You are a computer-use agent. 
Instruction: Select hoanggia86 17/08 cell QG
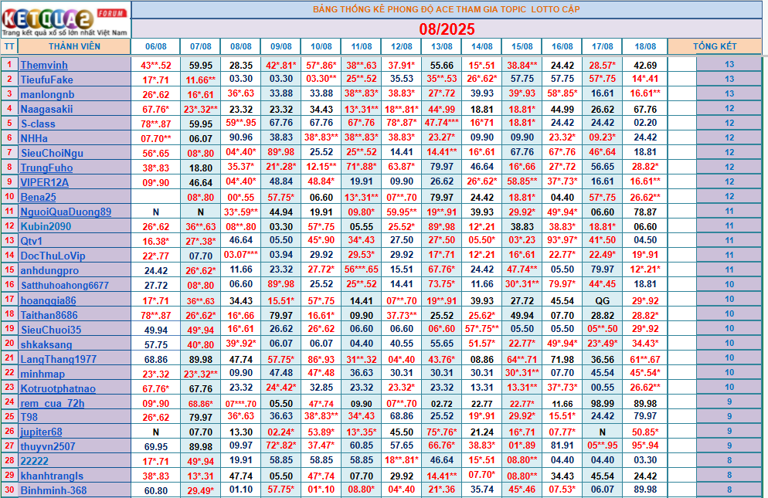click(x=603, y=300)
